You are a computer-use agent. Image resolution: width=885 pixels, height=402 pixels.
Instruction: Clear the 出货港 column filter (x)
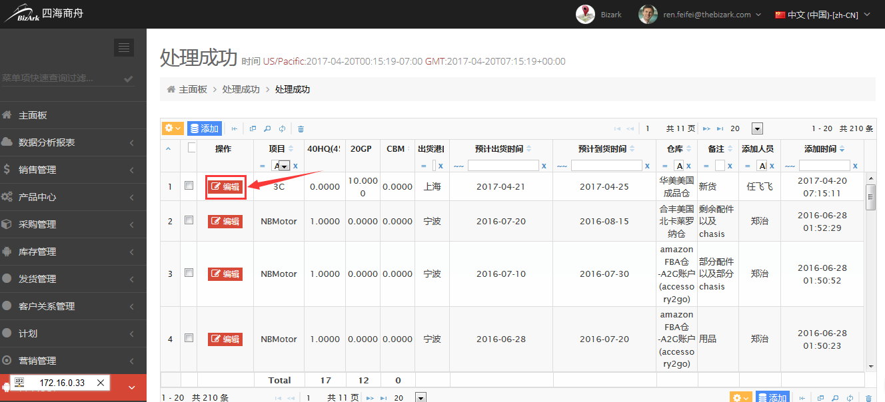coord(441,166)
